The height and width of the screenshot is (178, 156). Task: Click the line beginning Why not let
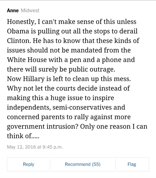click(68, 88)
